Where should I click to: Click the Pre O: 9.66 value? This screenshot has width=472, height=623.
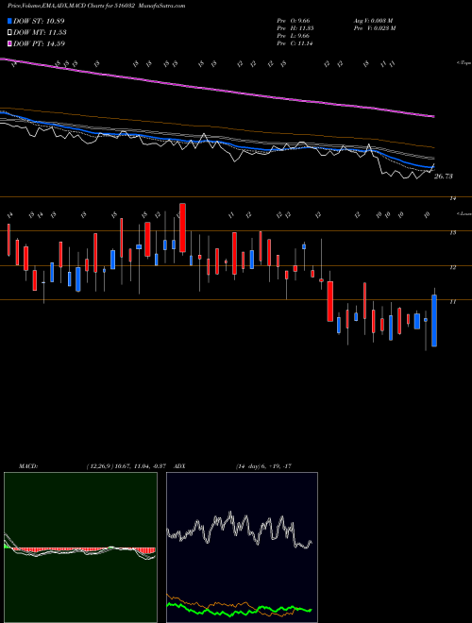(295, 21)
